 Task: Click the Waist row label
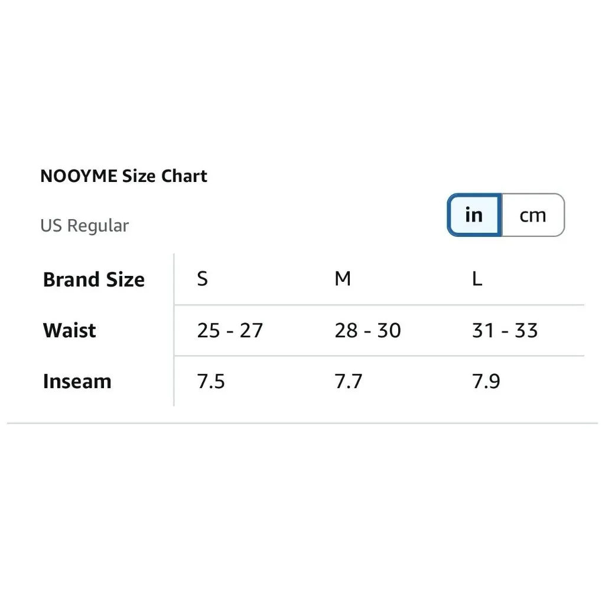pyautogui.click(x=69, y=330)
